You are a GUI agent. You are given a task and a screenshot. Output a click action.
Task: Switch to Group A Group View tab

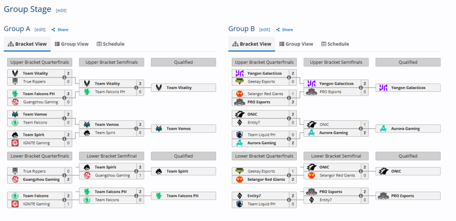pos(72,44)
